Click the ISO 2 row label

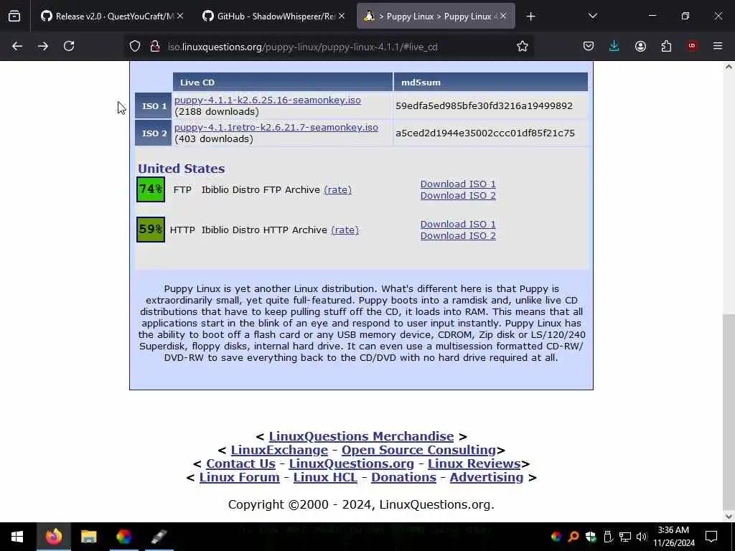click(154, 133)
